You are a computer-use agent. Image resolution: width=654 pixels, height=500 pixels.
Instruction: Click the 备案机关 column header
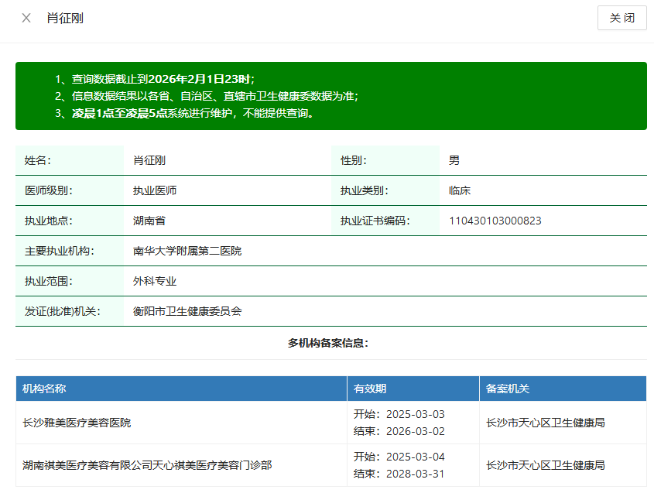coord(508,389)
